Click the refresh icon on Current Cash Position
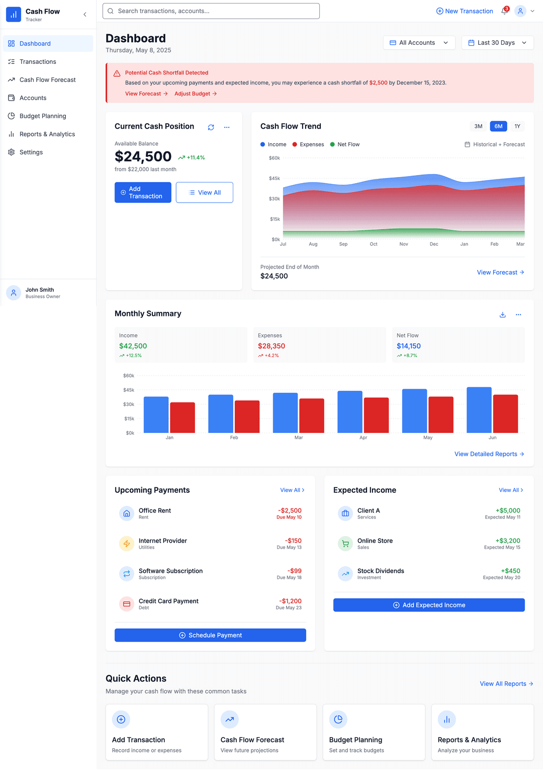The height and width of the screenshot is (770, 543). click(x=211, y=127)
